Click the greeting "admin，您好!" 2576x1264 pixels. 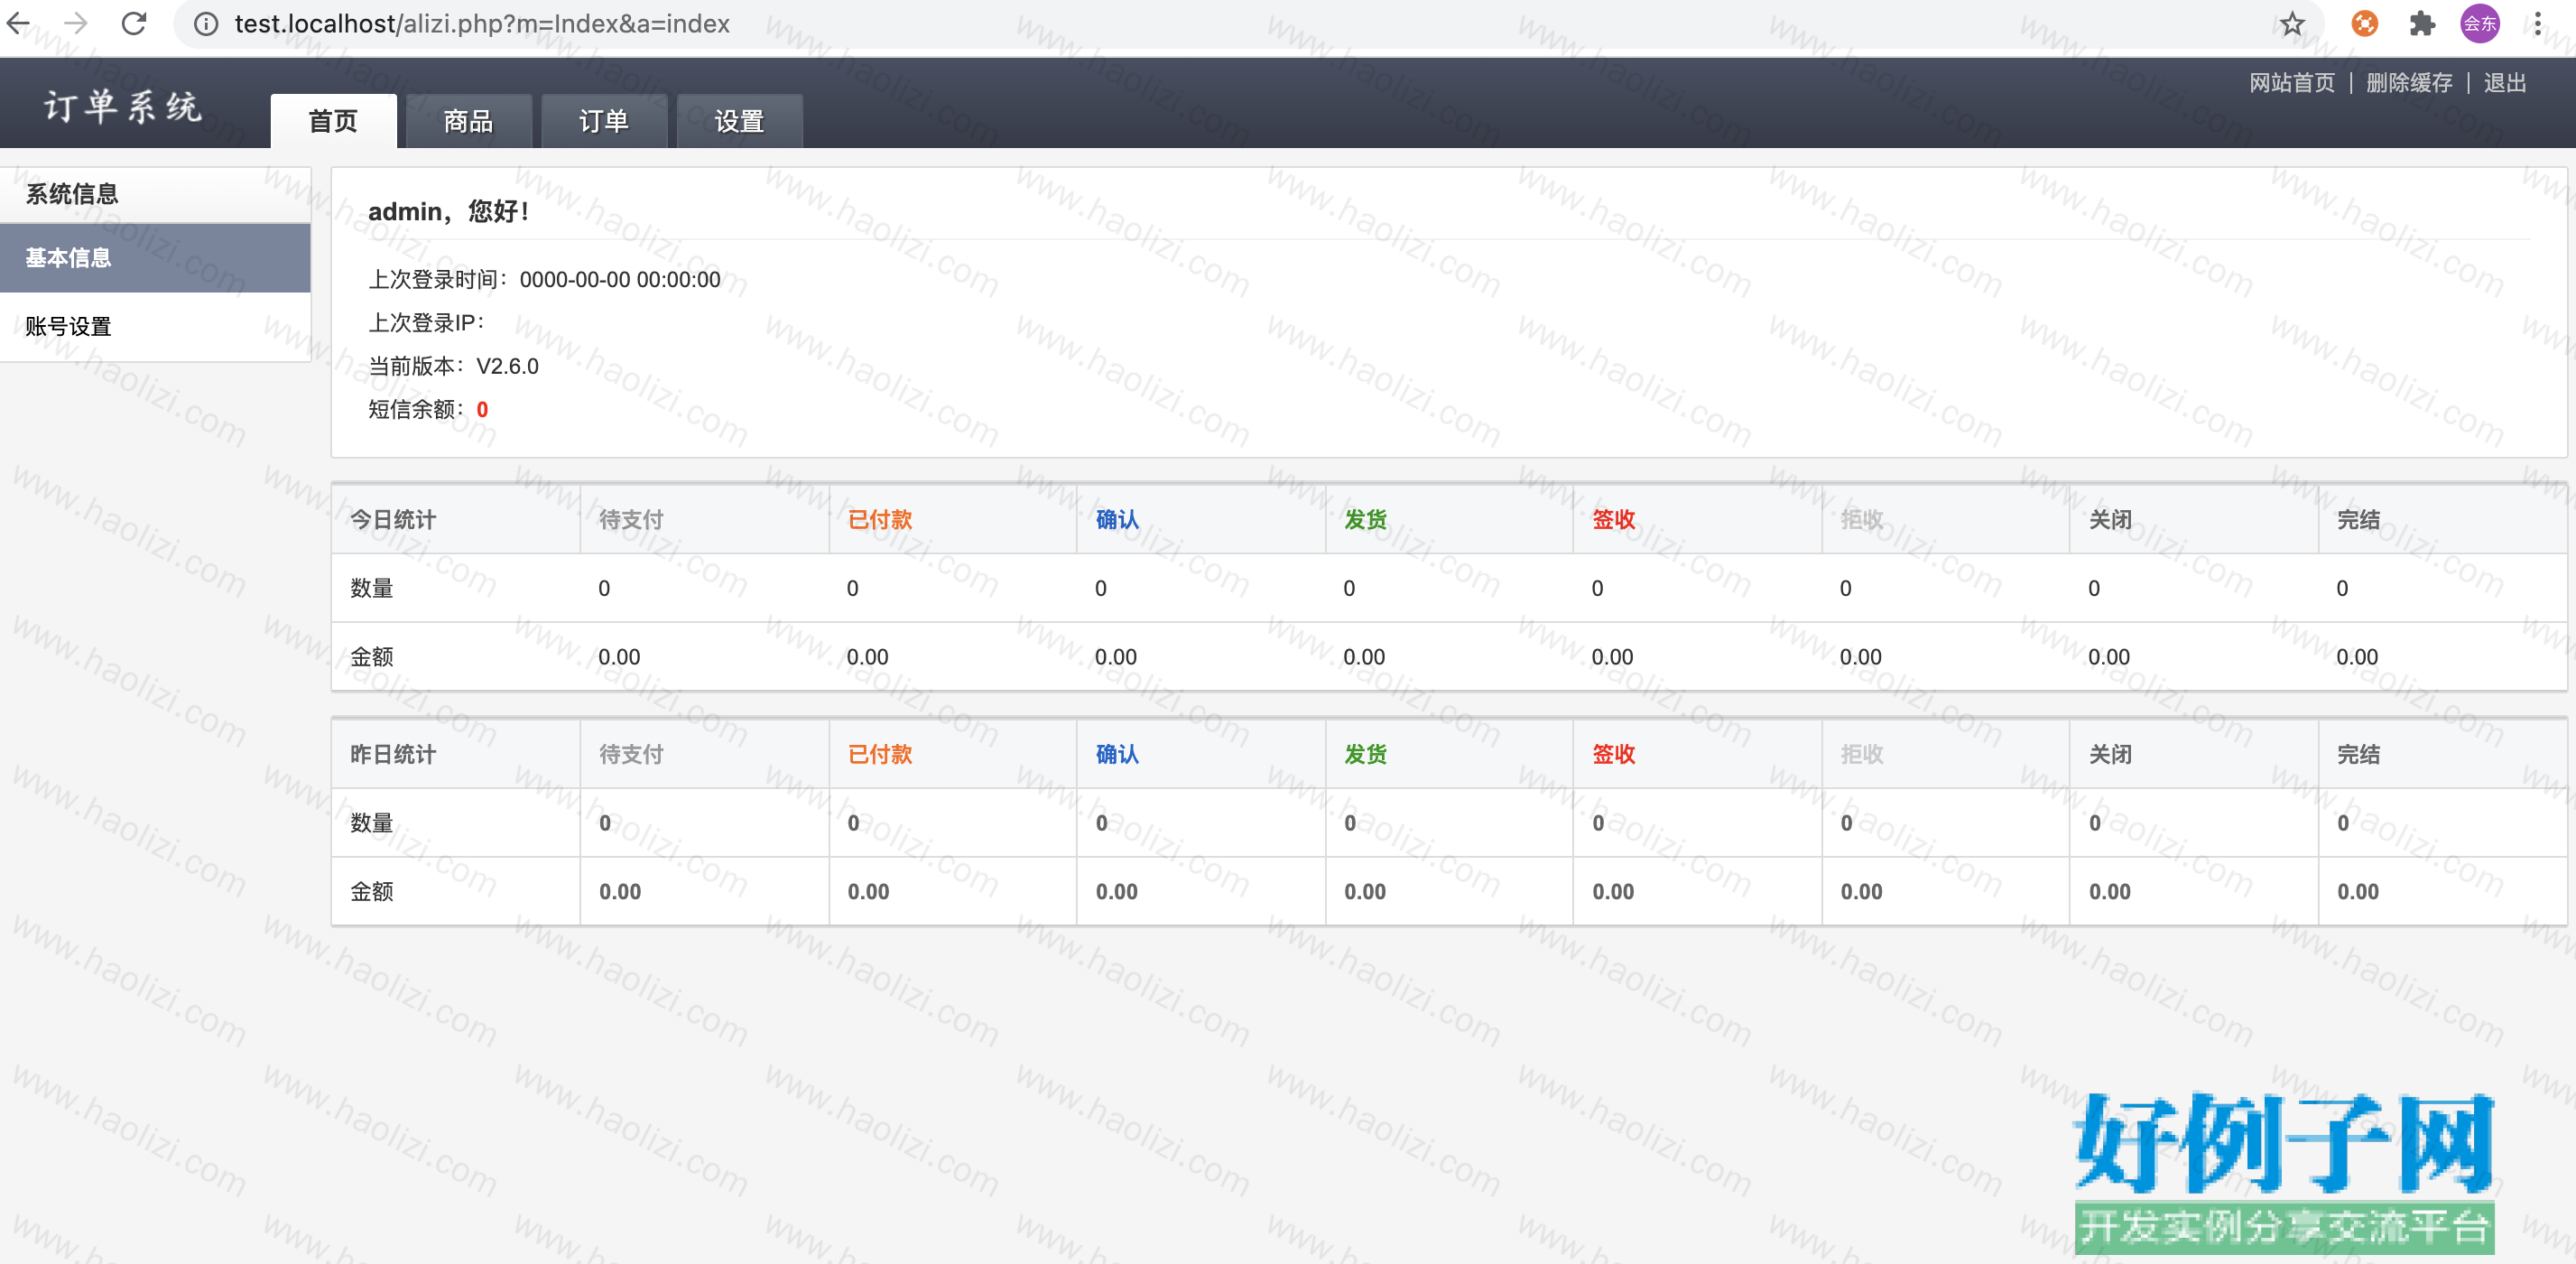(449, 211)
